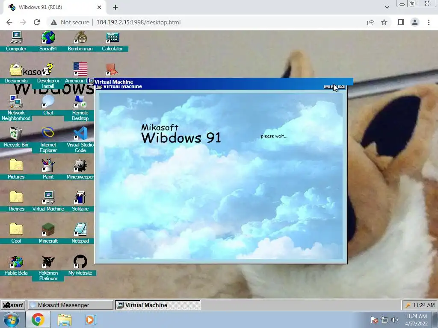Open the Cool folder
Screen dimensions: 438x328
16,233
